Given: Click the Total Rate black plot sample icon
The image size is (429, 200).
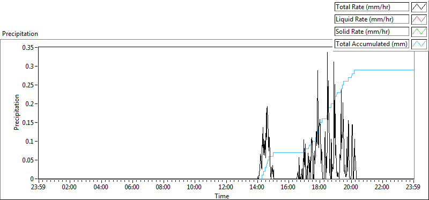Looking at the screenshot, I should (x=419, y=6).
